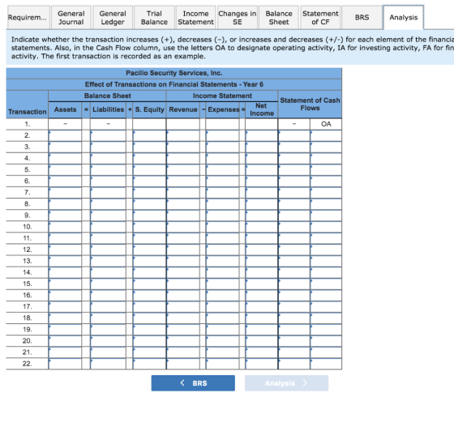The height and width of the screenshot is (423, 454).
Task: Select Assets cell for transaction 5
Action: 65,170
